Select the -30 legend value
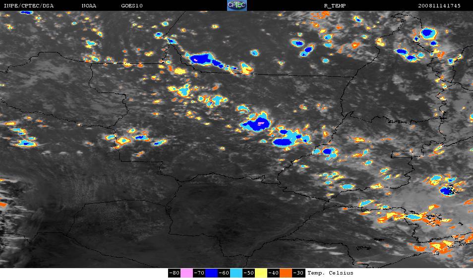This screenshot has width=473, height=278. (x=298, y=273)
